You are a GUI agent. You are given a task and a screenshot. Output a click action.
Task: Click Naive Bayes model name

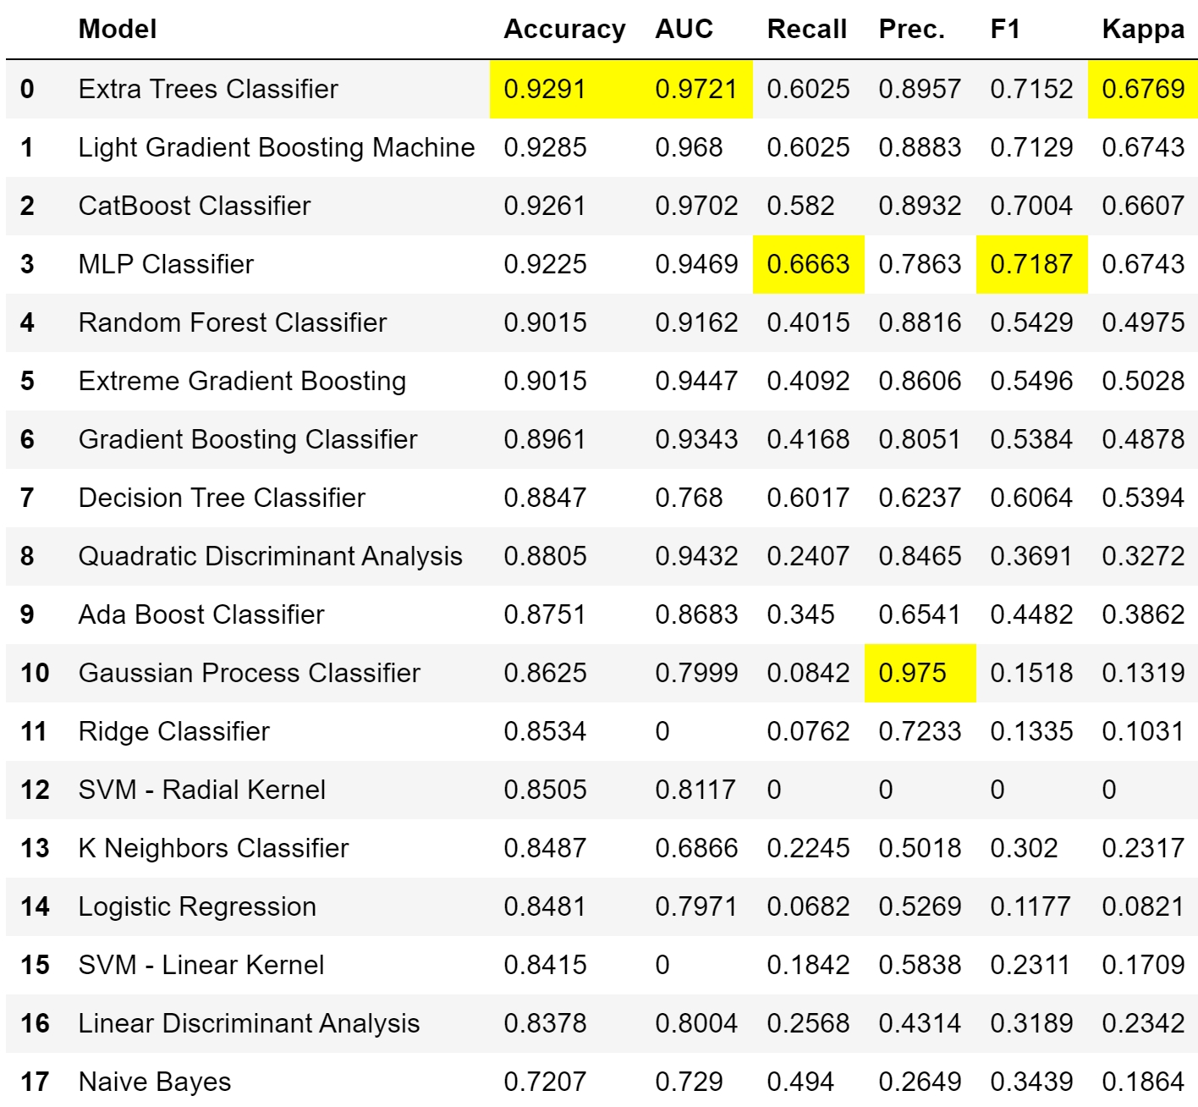[155, 1082]
